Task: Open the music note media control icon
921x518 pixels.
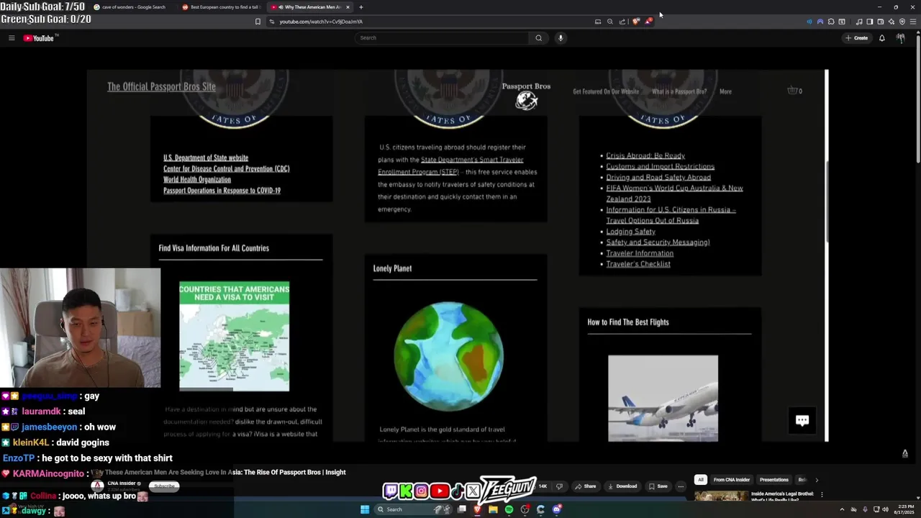Action: 858,22
